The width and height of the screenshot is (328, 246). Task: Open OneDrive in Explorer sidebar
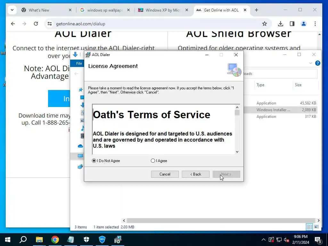pos(80,146)
